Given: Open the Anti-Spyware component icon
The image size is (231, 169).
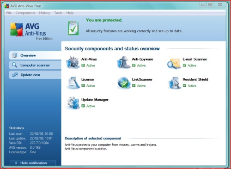Looking at the screenshot, I should coord(123,62).
